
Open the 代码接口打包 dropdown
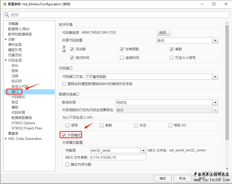coord(152,77)
